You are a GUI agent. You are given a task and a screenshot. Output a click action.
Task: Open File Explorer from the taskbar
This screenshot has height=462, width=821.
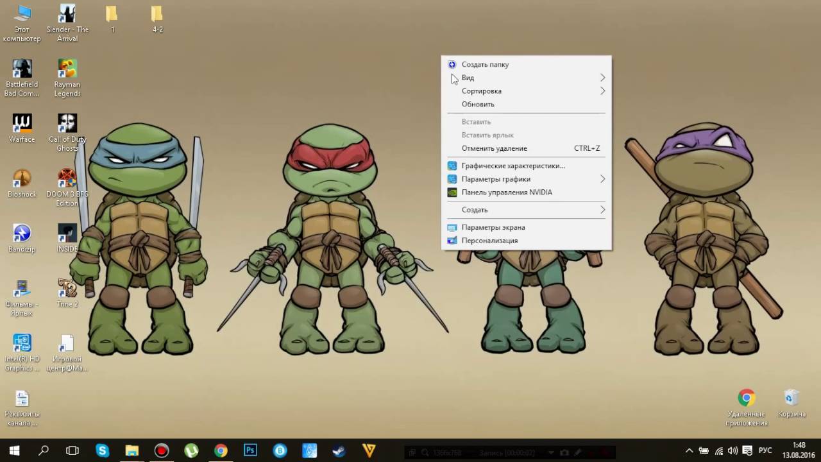coord(132,451)
